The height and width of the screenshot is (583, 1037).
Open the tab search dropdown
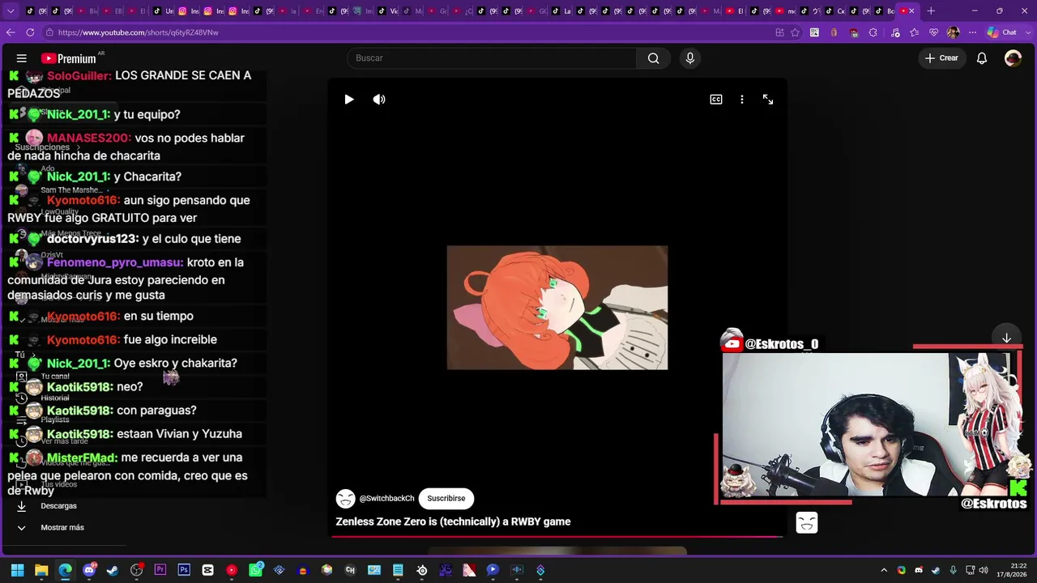click(x=11, y=11)
